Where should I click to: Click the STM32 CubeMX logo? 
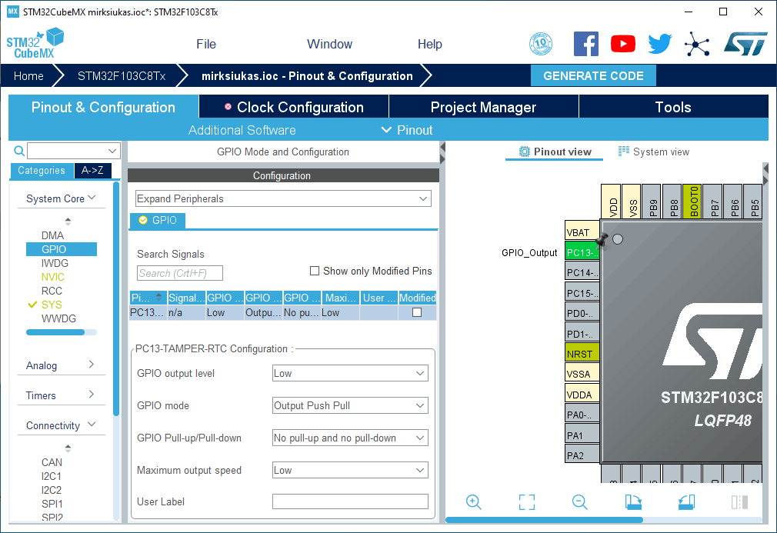pos(35,44)
